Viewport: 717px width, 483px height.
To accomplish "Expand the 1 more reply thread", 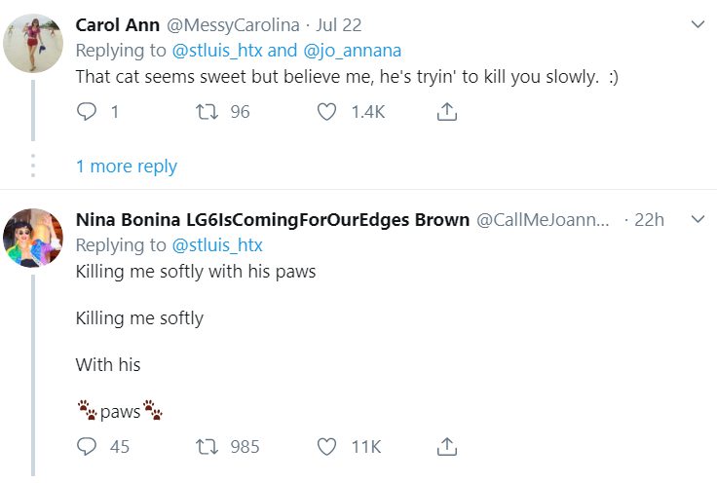I will pyautogui.click(x=127, y=167).
